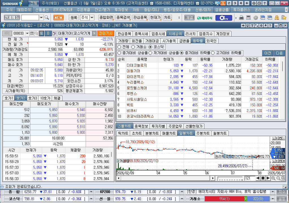The width and height of the screenshot is (289, 203).
Task: Open the stock code 008830 history dropdown
Action: click(x=27, y=33)
